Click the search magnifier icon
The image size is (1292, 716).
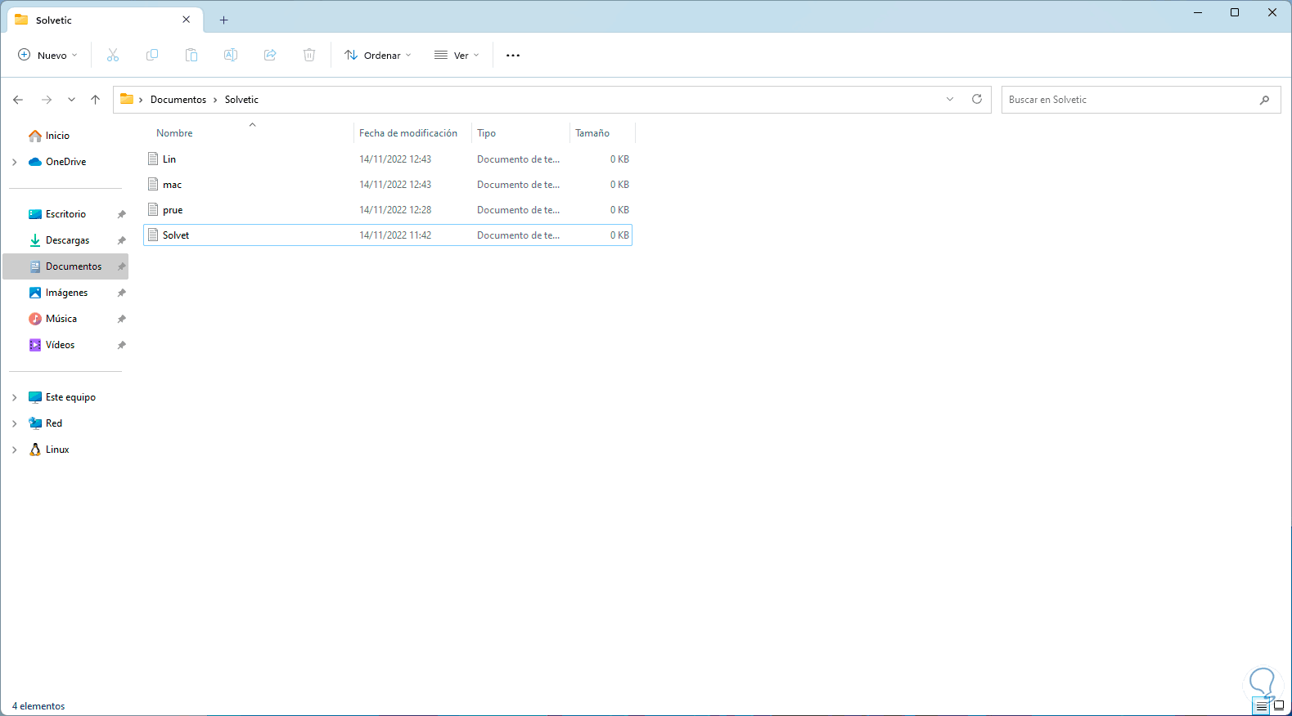[x=1264, y=100]
